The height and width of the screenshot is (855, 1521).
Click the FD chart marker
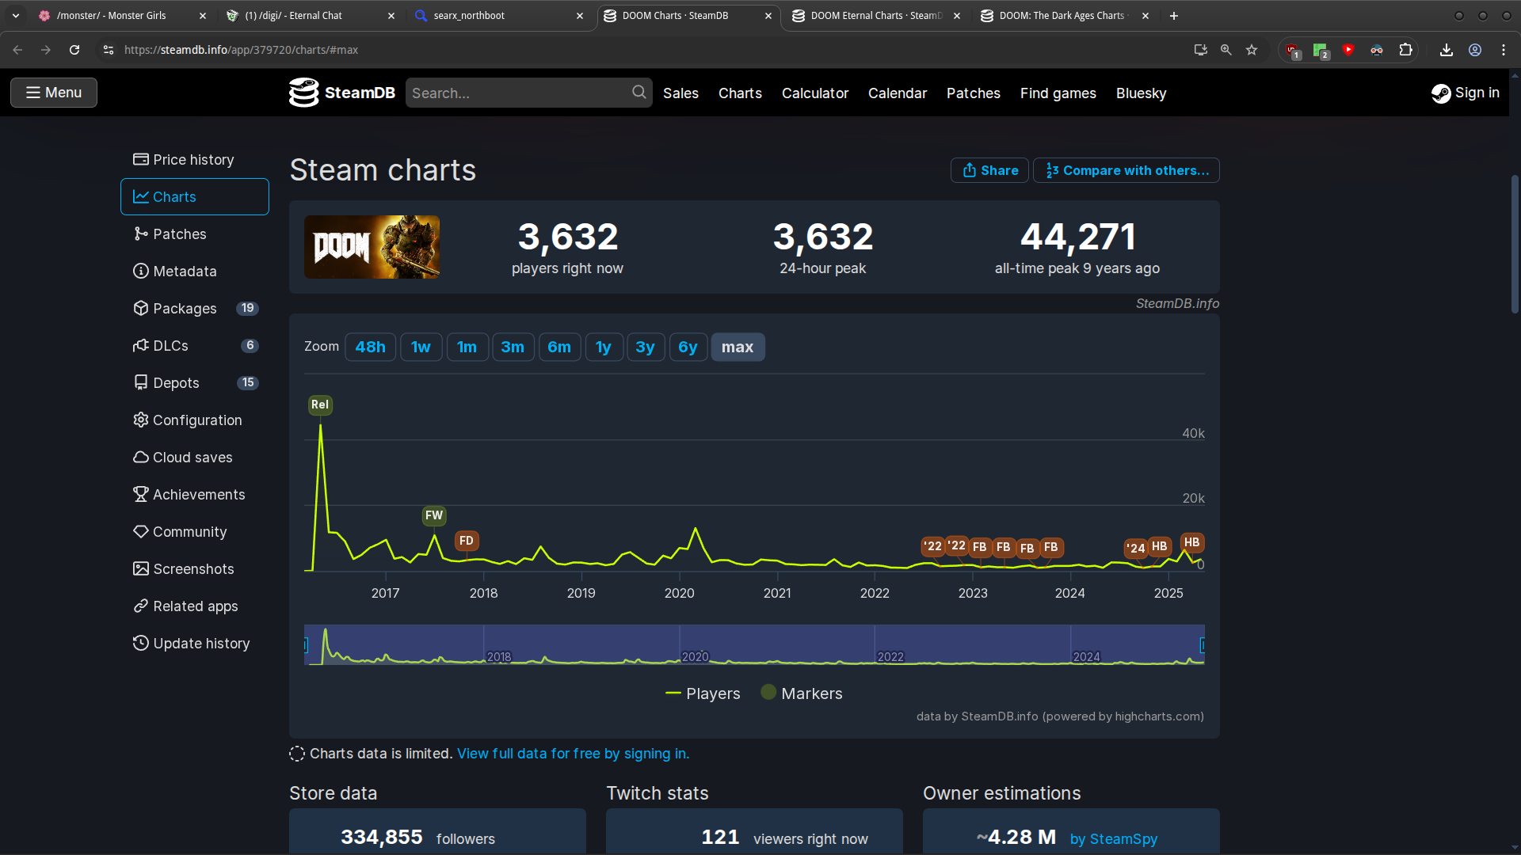point(467,541)
